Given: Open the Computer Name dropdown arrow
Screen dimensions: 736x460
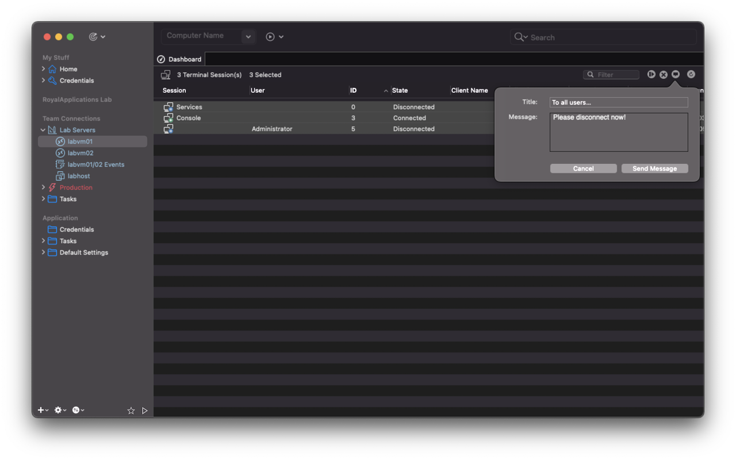Looking at the screenshot, I should [248, 36].
